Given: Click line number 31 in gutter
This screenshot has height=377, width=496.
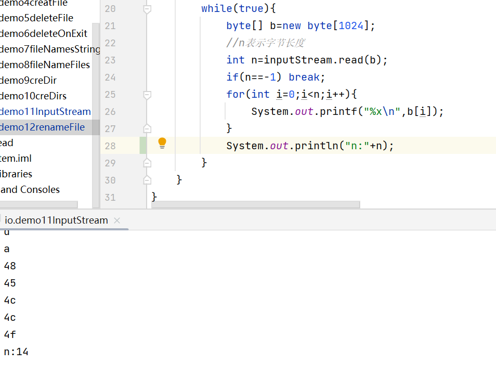Looking at the screenshot, I should pyautogui.click(x=110, y=198).
